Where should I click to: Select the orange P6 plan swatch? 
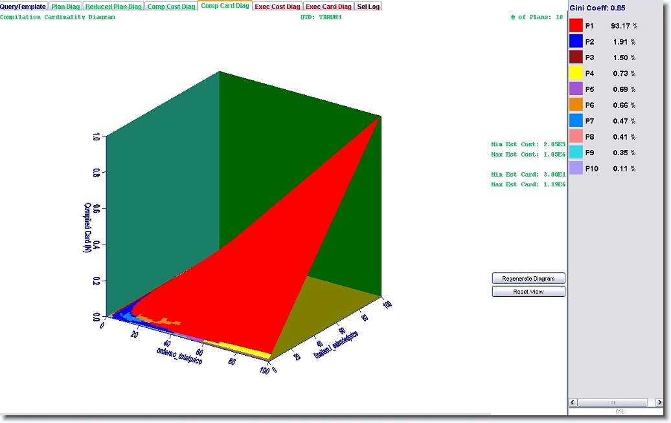pyautogui.click(x=576, y=105)
